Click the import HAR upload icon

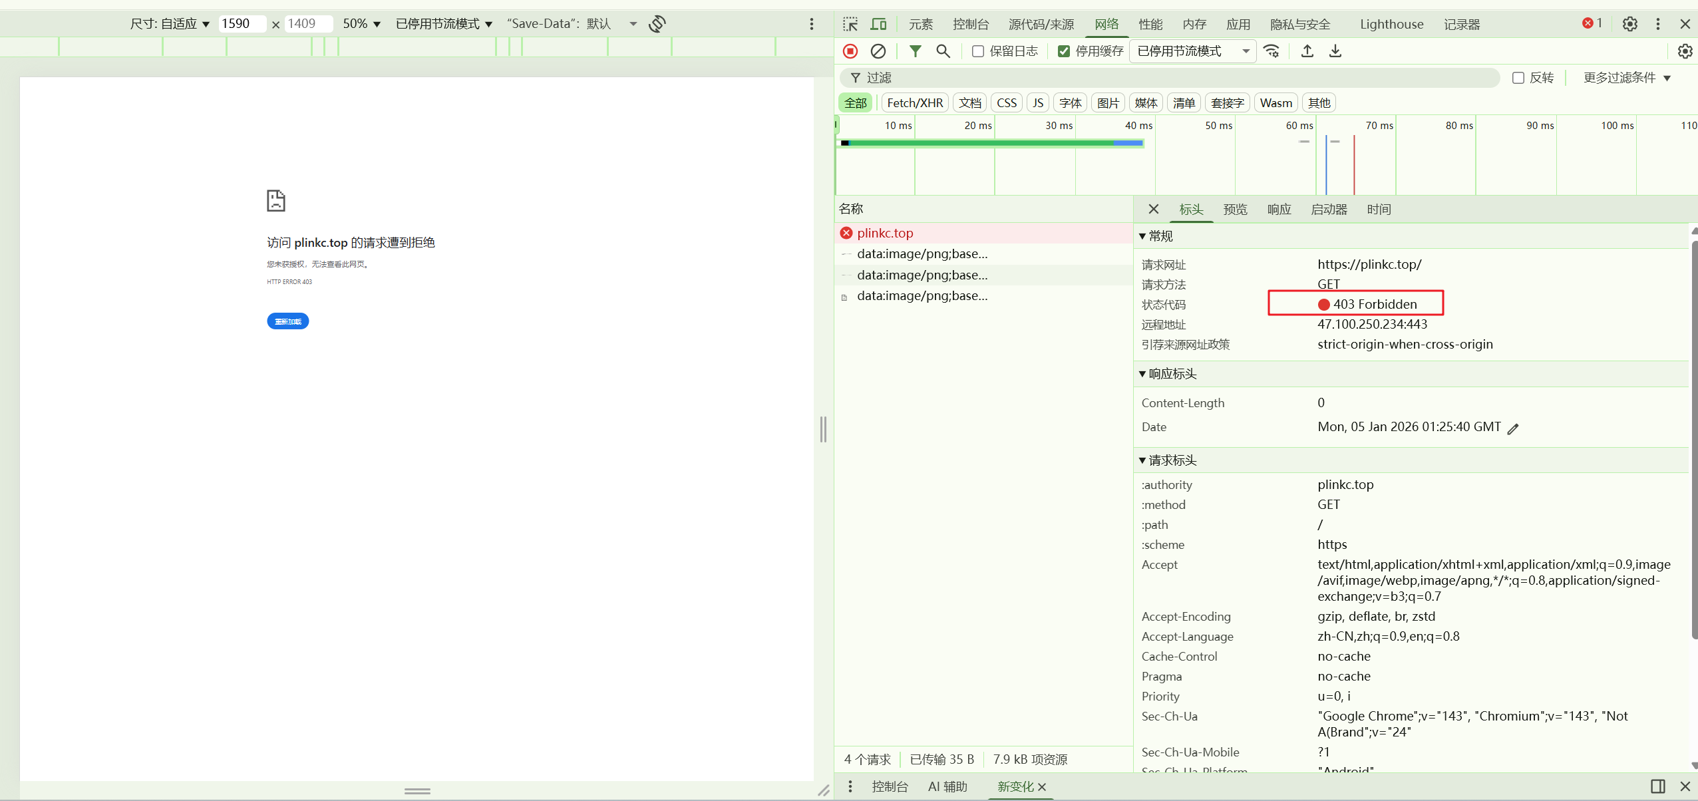[x=1307, y=51]
